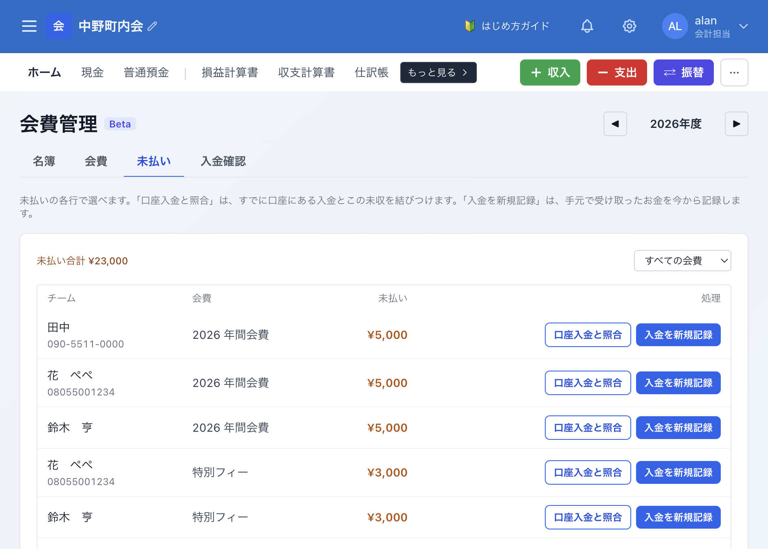
Task: Edit organization name with pencil icon
Action: pyautogui.click(x=152, y=26)
